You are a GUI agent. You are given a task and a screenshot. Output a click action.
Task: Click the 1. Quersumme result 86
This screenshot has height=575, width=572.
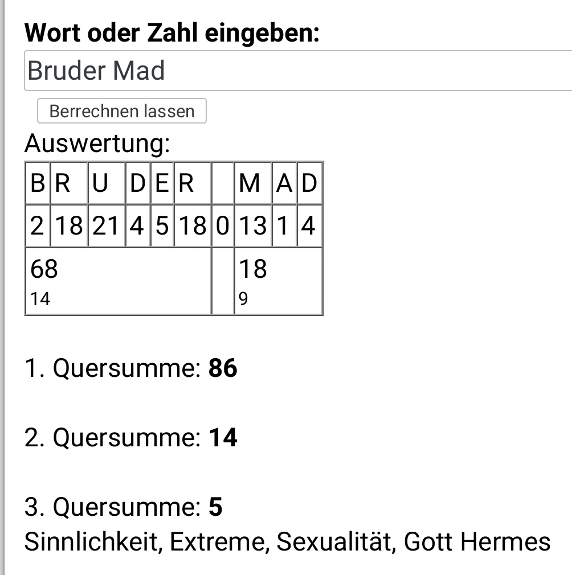223,368
